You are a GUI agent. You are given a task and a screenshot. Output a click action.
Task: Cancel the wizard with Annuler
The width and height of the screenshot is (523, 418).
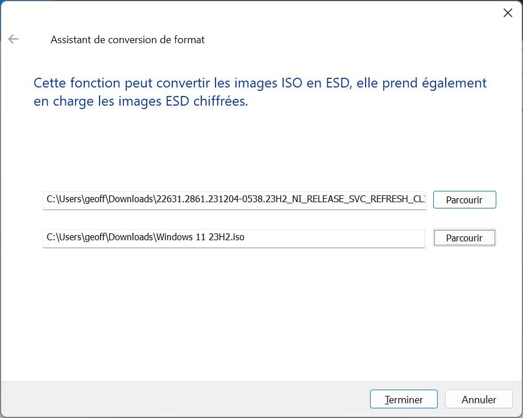479,399
